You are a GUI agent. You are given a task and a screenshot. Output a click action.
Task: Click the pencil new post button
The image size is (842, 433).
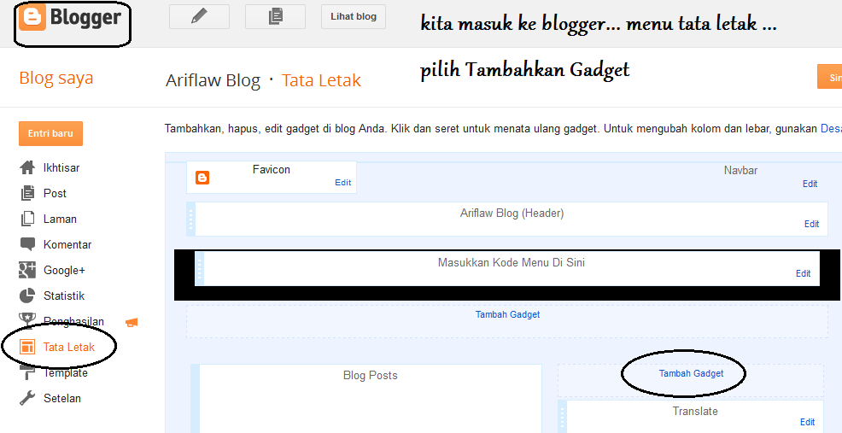pos(199,17)
